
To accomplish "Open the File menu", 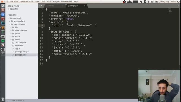I will click(x=11, y=2).
